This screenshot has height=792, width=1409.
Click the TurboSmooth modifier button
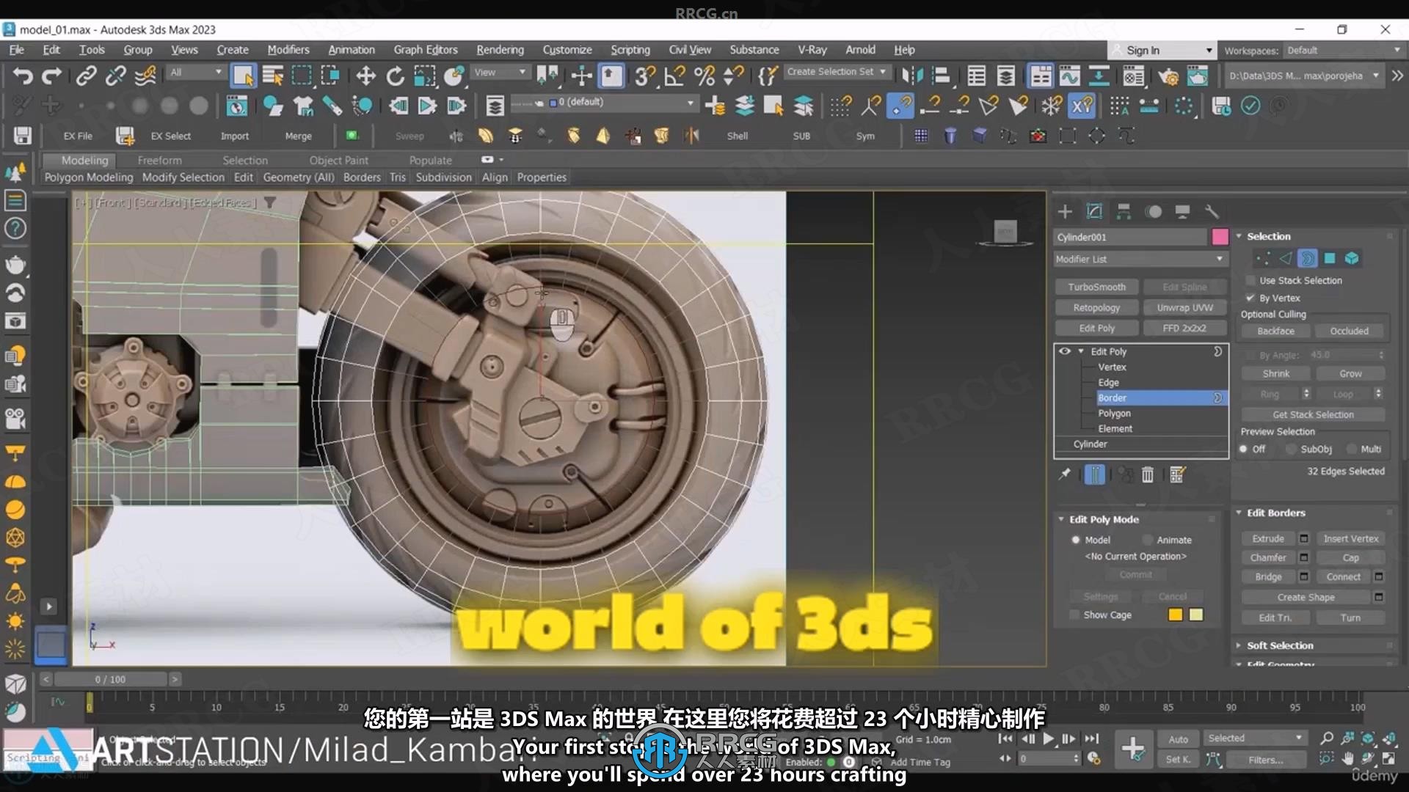click(x=1096, y=287)
